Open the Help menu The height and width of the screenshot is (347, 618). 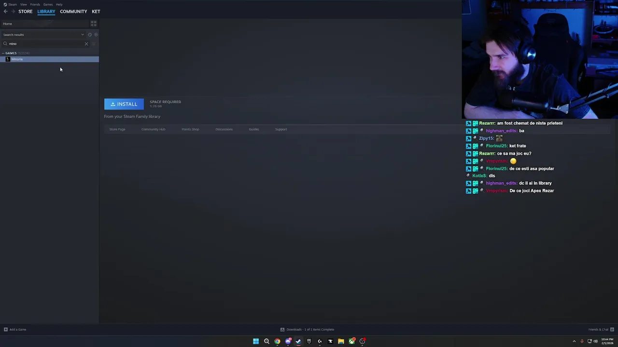[x=59, y=4]
